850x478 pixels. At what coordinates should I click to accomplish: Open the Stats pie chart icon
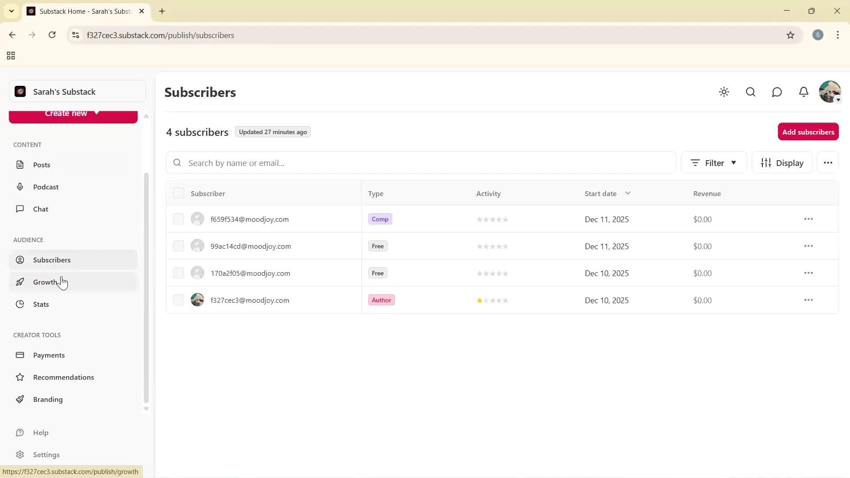click(x=20, y=304)
